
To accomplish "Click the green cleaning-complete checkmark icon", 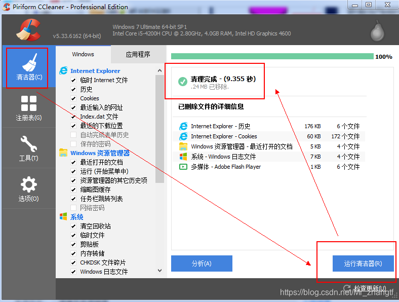I will click(183, 82).
